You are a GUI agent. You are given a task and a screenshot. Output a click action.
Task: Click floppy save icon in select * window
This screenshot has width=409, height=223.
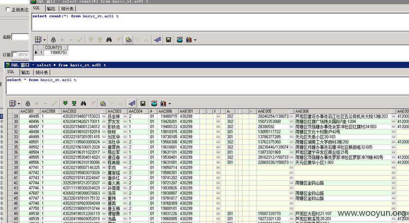pyautogui.click(x=143, y=103)
